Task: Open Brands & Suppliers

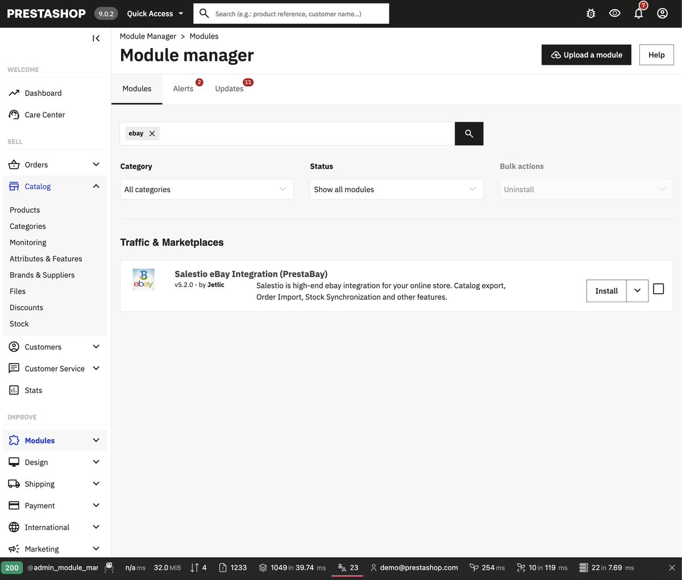Action: coord(42,275)
